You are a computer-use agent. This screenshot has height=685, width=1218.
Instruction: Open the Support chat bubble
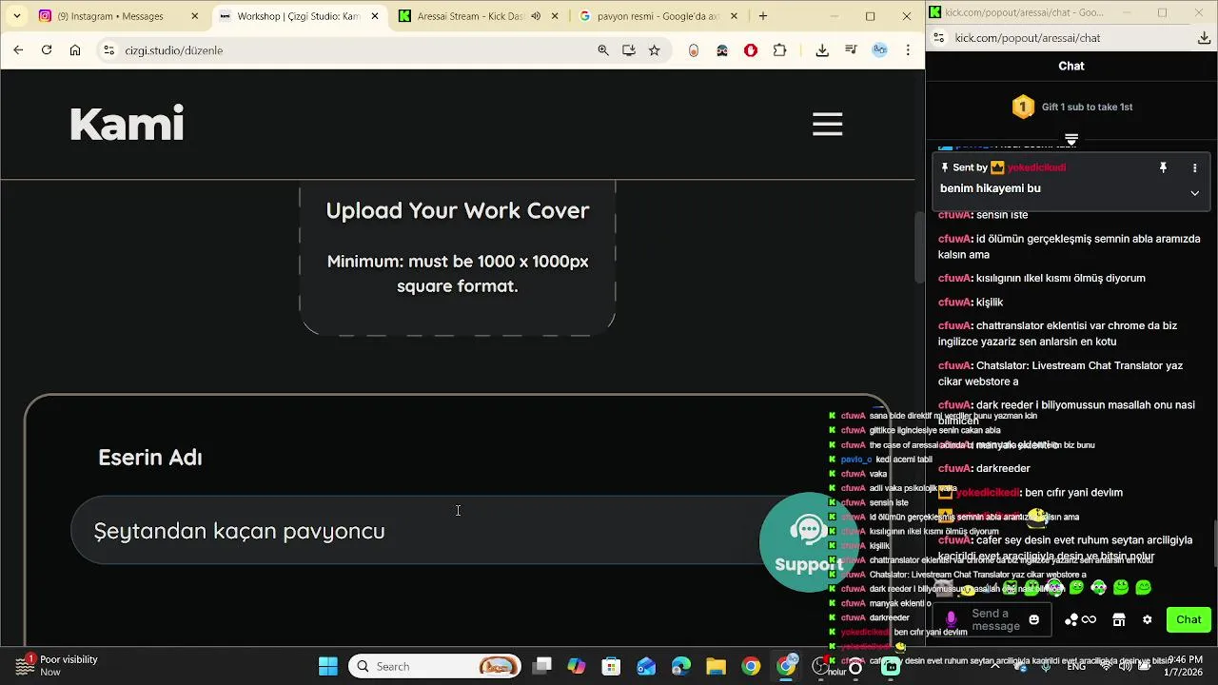click(x=809, y=542)
